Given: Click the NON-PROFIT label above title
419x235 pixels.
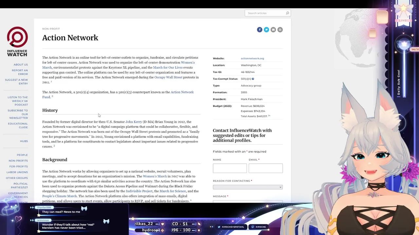Looking at the screenshot, I should pos(51,29).
